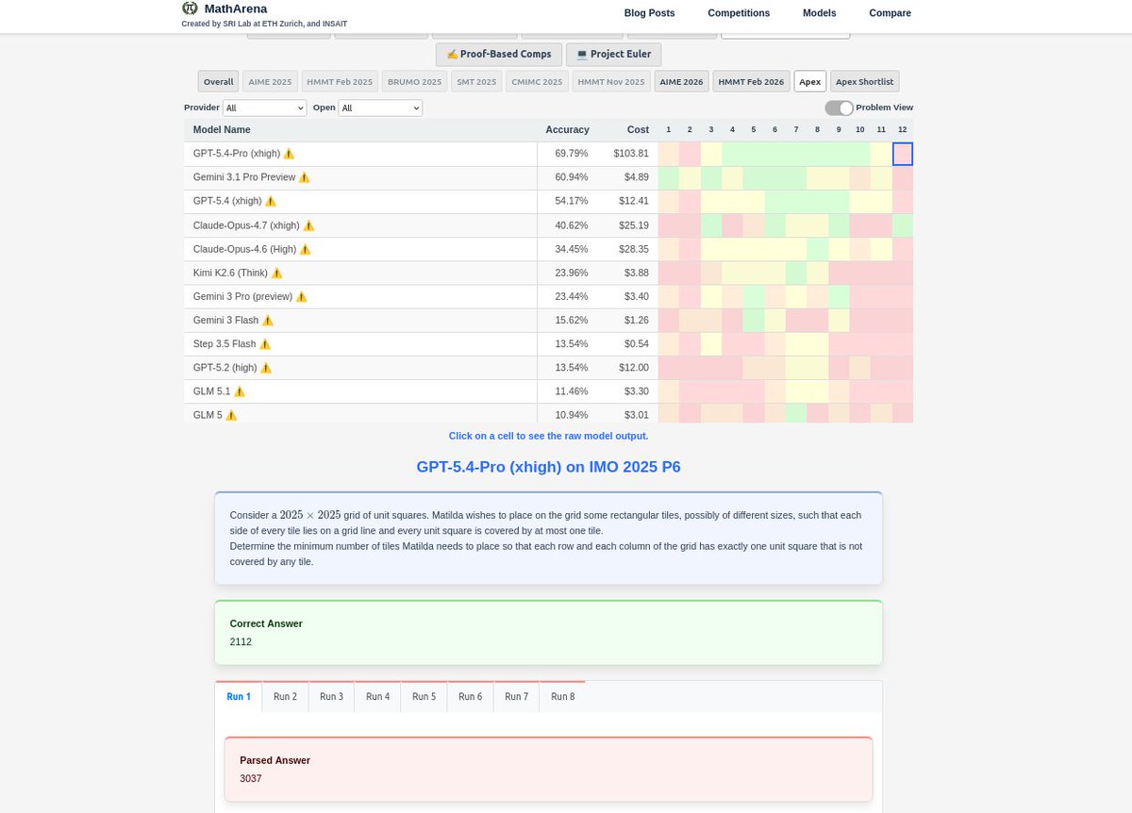The width and height of the screenshot is (1132, 813).
Task: Click warning icon beside Claude-Opus-4.7 (xhigh)
Action: point(308,225)
